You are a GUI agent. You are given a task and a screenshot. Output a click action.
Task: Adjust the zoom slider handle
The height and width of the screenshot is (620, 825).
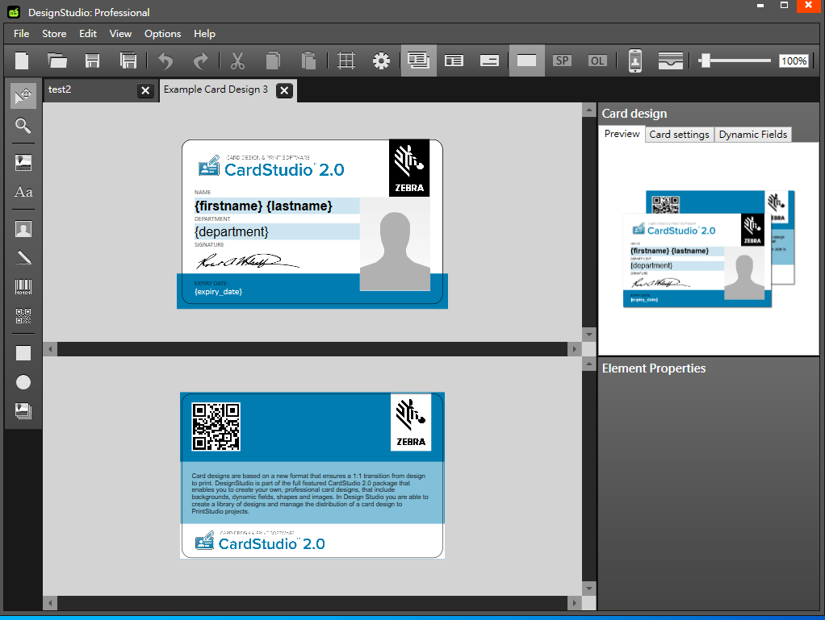tap(705, 61)
